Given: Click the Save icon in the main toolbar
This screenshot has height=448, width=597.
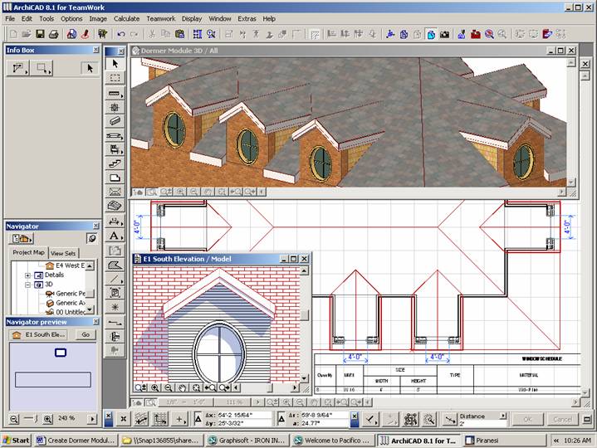Looking at the screenshot, I should click(40, 34).
